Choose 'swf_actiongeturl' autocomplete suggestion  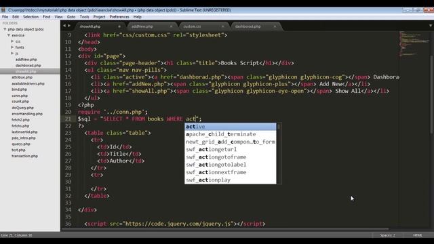231,149
